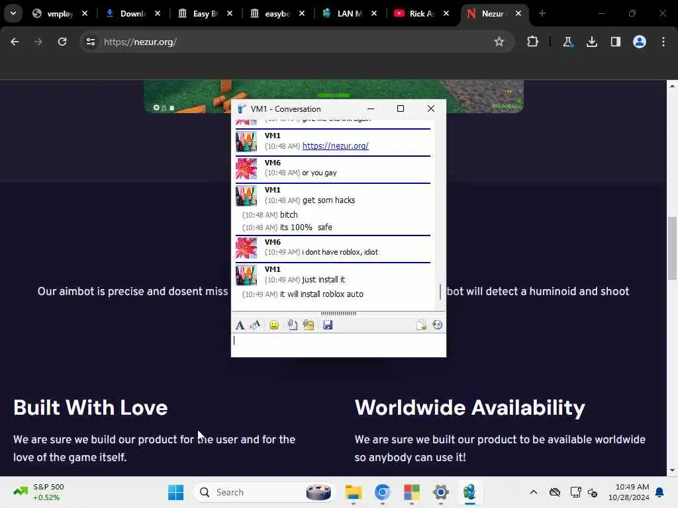678x508 pixels.
Task: Click the 'Built With Love' heading
Action: tap(90, 407)
